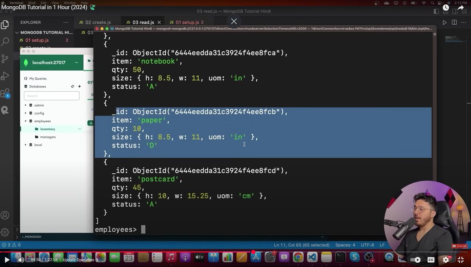471x267 pixels.
Task: Open the Search view in activity bar
Action: coord(5,41)
